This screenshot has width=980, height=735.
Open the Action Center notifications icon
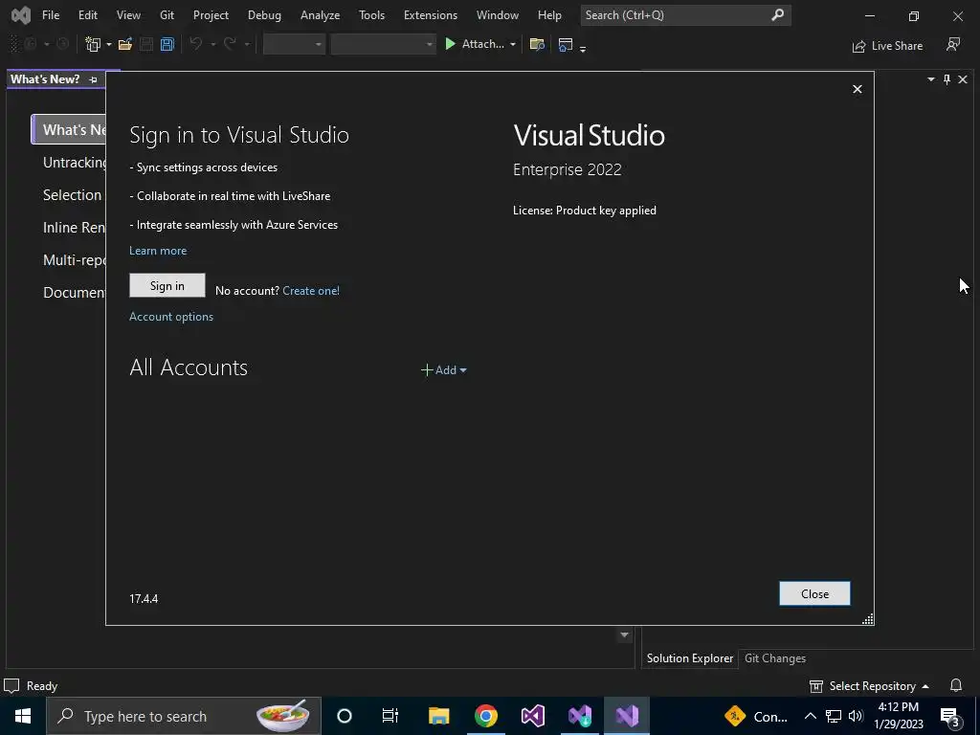950,716
